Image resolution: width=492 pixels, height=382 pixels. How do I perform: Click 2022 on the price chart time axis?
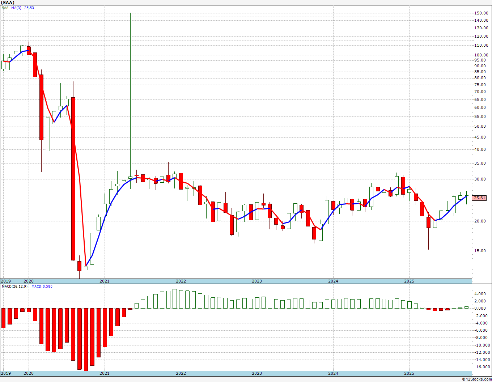coord(181,281)
